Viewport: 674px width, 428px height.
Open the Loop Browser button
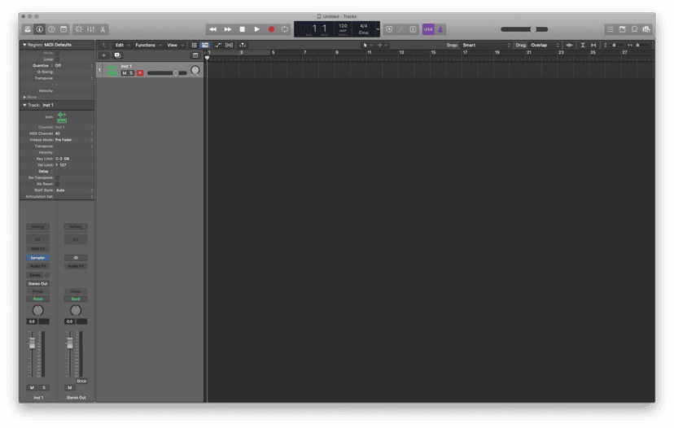click(x=634, y=29)
